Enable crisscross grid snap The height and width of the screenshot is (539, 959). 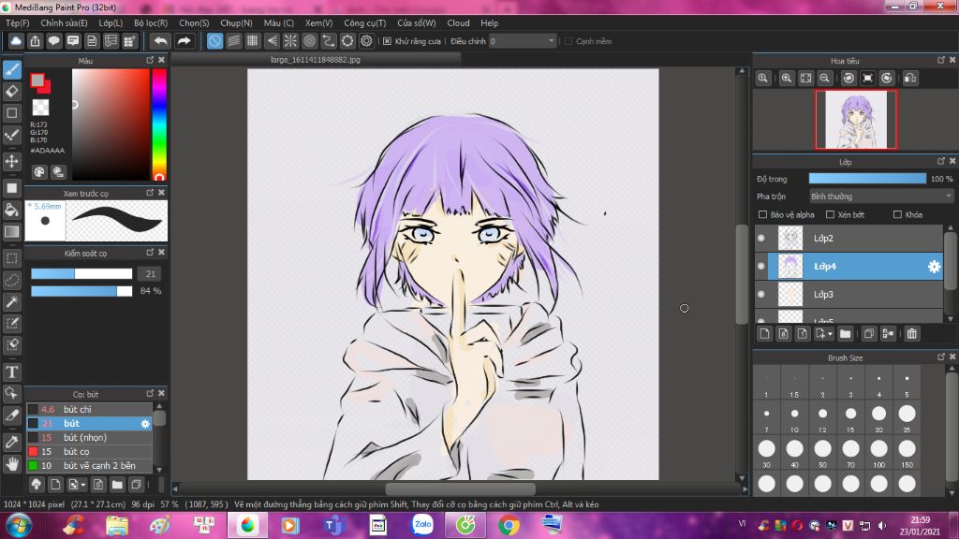(x=253, y=41)
